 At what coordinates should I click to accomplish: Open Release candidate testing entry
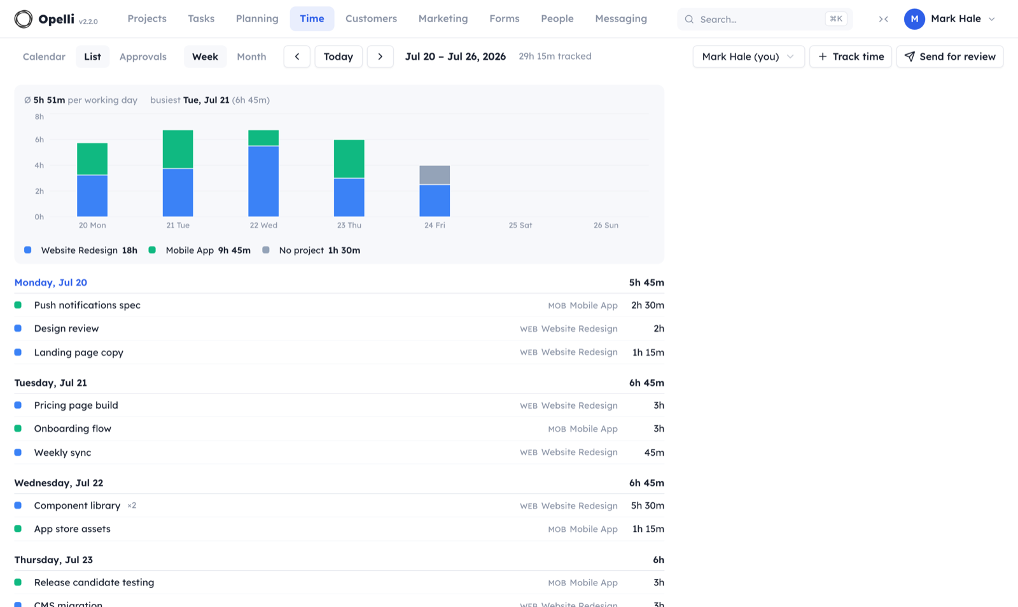(x=339, y=583)
